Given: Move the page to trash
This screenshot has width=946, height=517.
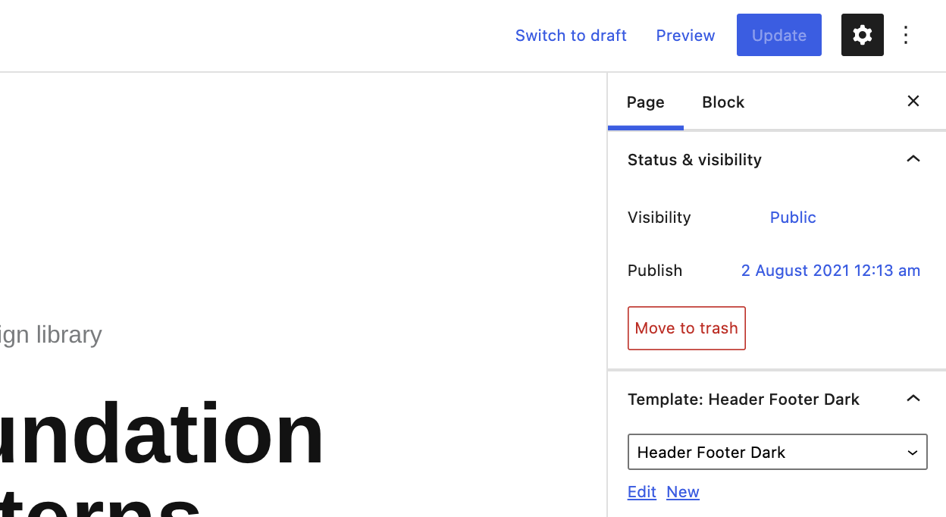Looking at the screenshot, I should pos(687,328).
